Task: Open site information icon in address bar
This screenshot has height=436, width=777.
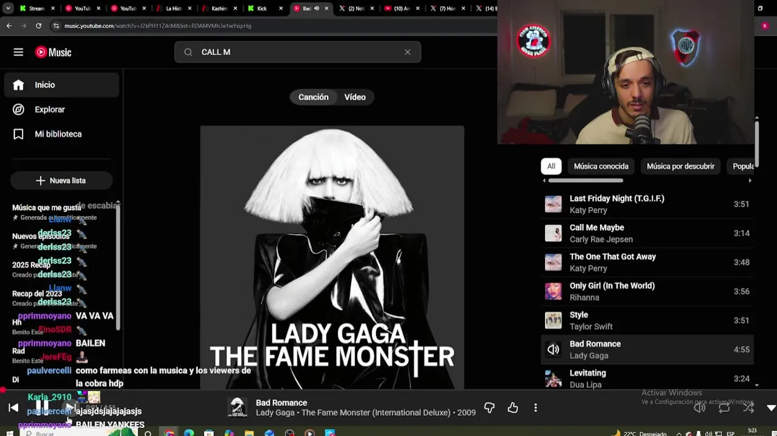Action: point(56,25)
